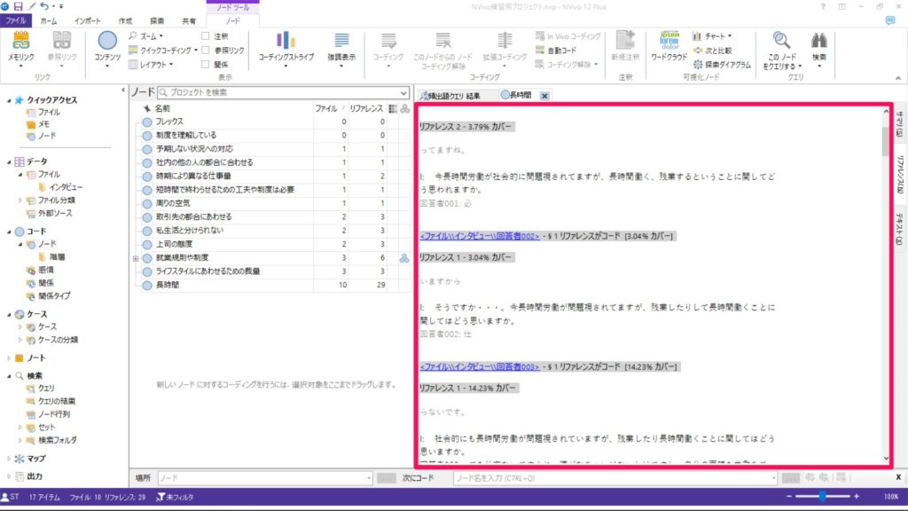Launch the ワードクラウド visualization
This screenshot has height=511, width=908.
[x=669, y=46]
